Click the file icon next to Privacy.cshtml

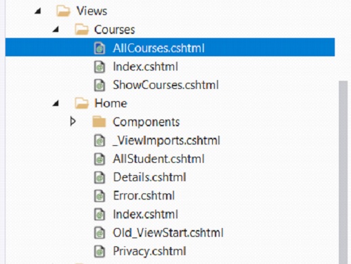pyautogui.click(x=100, y=251)
